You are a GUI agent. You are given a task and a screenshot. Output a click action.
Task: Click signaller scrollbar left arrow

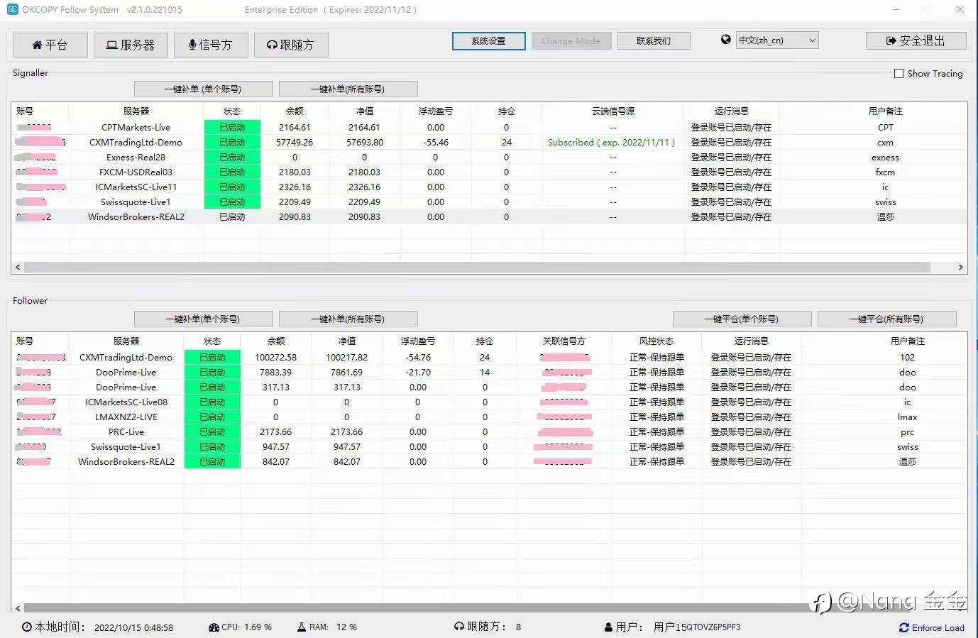(18, 268)
